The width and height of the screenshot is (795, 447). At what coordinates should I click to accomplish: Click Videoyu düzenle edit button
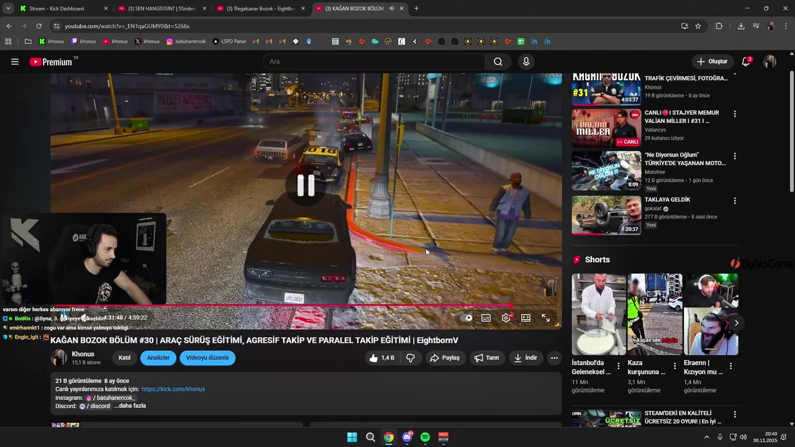[x=207, y=358]
